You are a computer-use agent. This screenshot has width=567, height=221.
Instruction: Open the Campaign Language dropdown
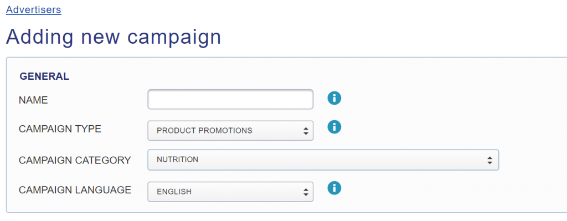(x=230, y=192)
